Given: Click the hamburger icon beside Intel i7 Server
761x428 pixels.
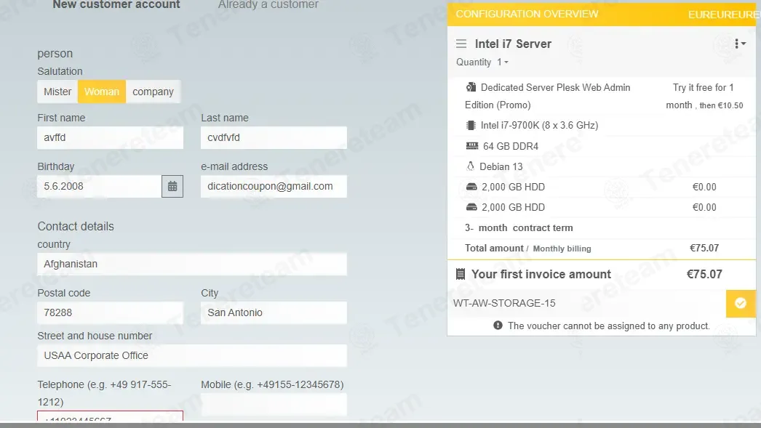Looking at the screenshot, I should tap(461, 44).
